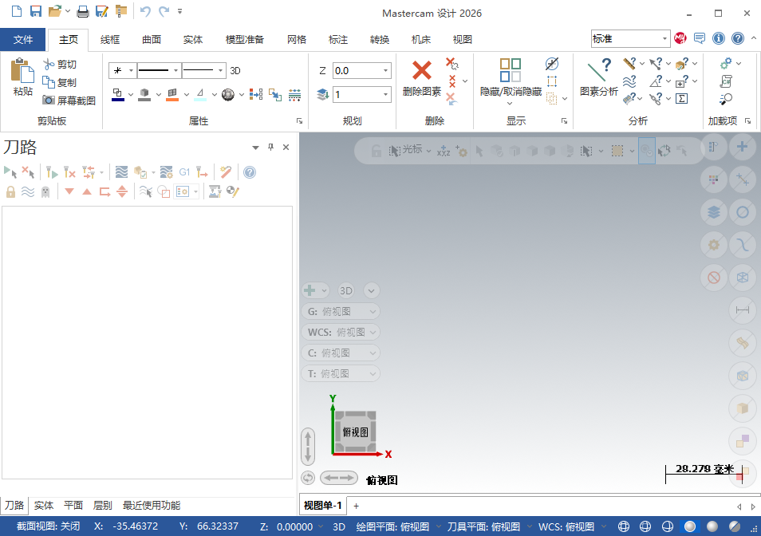
Task: Click the My Mastercam red icon
Action: 680,38
